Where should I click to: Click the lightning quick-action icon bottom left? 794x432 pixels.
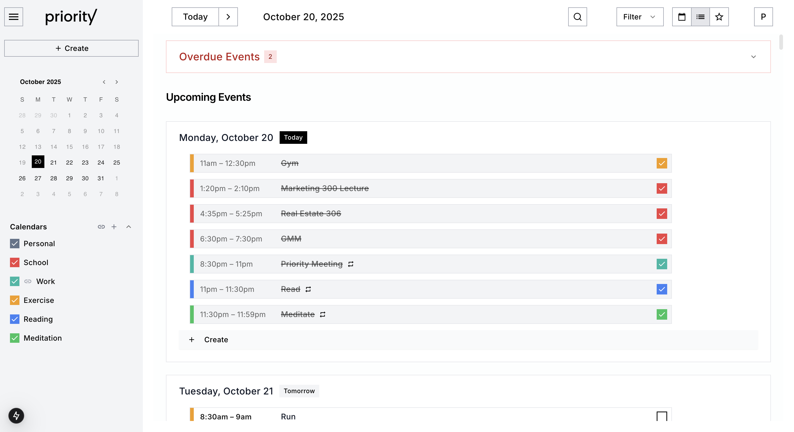tap(16, 416)
